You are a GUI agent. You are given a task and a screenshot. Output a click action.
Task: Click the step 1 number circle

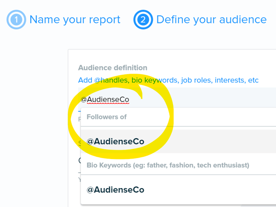pos(16,19)
